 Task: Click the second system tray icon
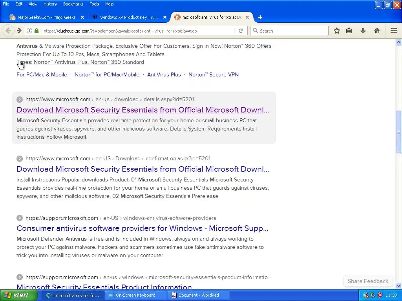pos(373,296)
